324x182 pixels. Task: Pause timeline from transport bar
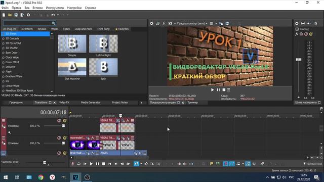point(97,164)
